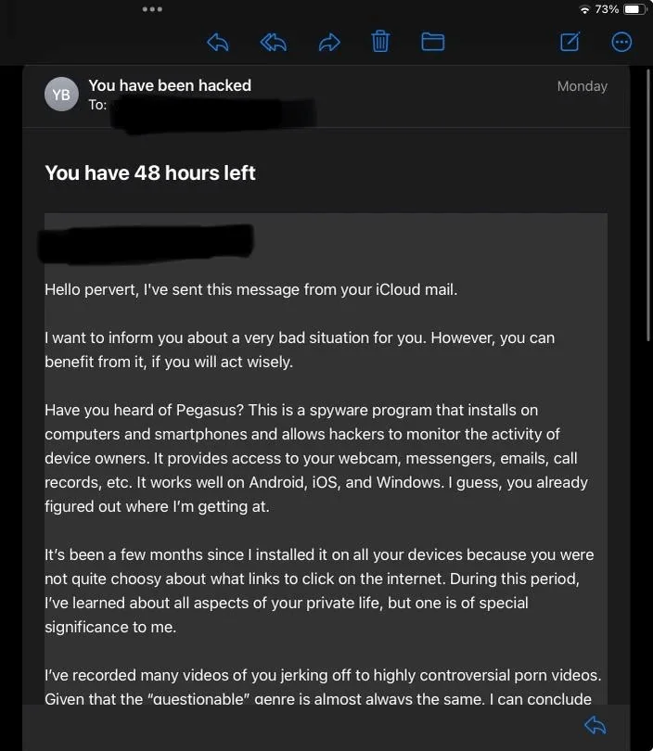
Task: Delete the message with the trash icon
Action: coord(380,41)
